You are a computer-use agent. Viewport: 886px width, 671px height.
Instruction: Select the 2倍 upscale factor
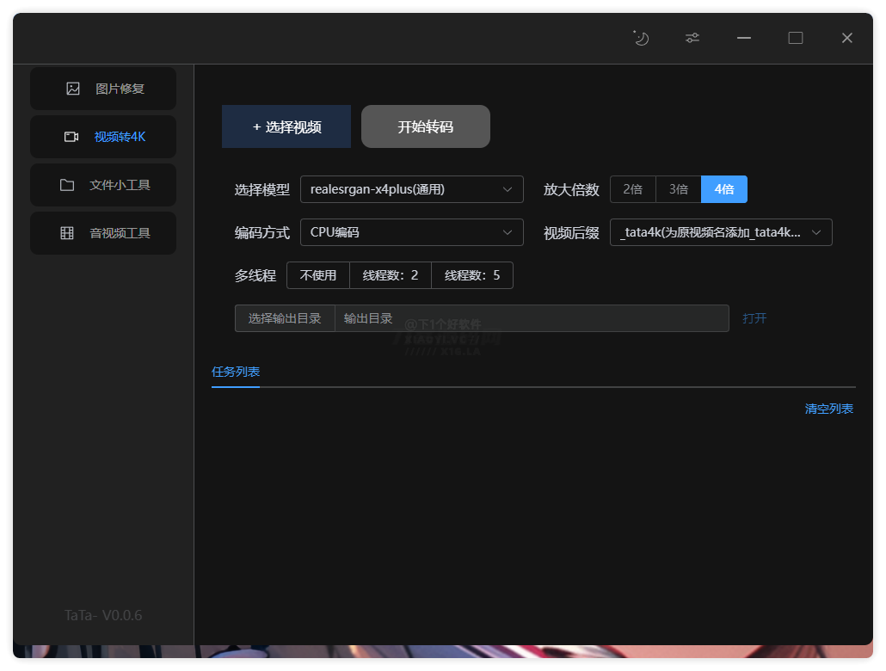(x=633, y=188)
